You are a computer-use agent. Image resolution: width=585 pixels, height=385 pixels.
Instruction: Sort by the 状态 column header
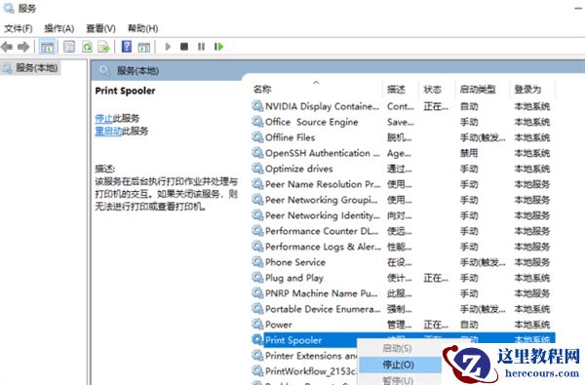[x=432, y=89]
